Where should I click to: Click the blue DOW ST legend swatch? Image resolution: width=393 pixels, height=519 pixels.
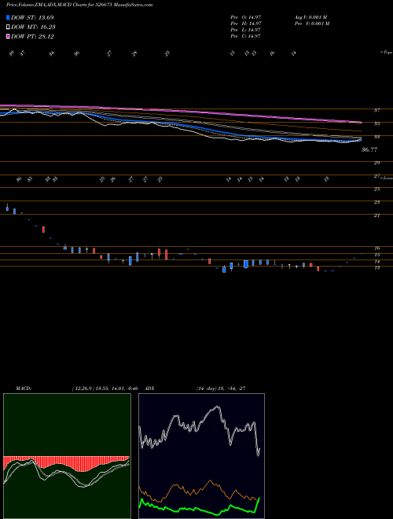[x=9, y=17]
